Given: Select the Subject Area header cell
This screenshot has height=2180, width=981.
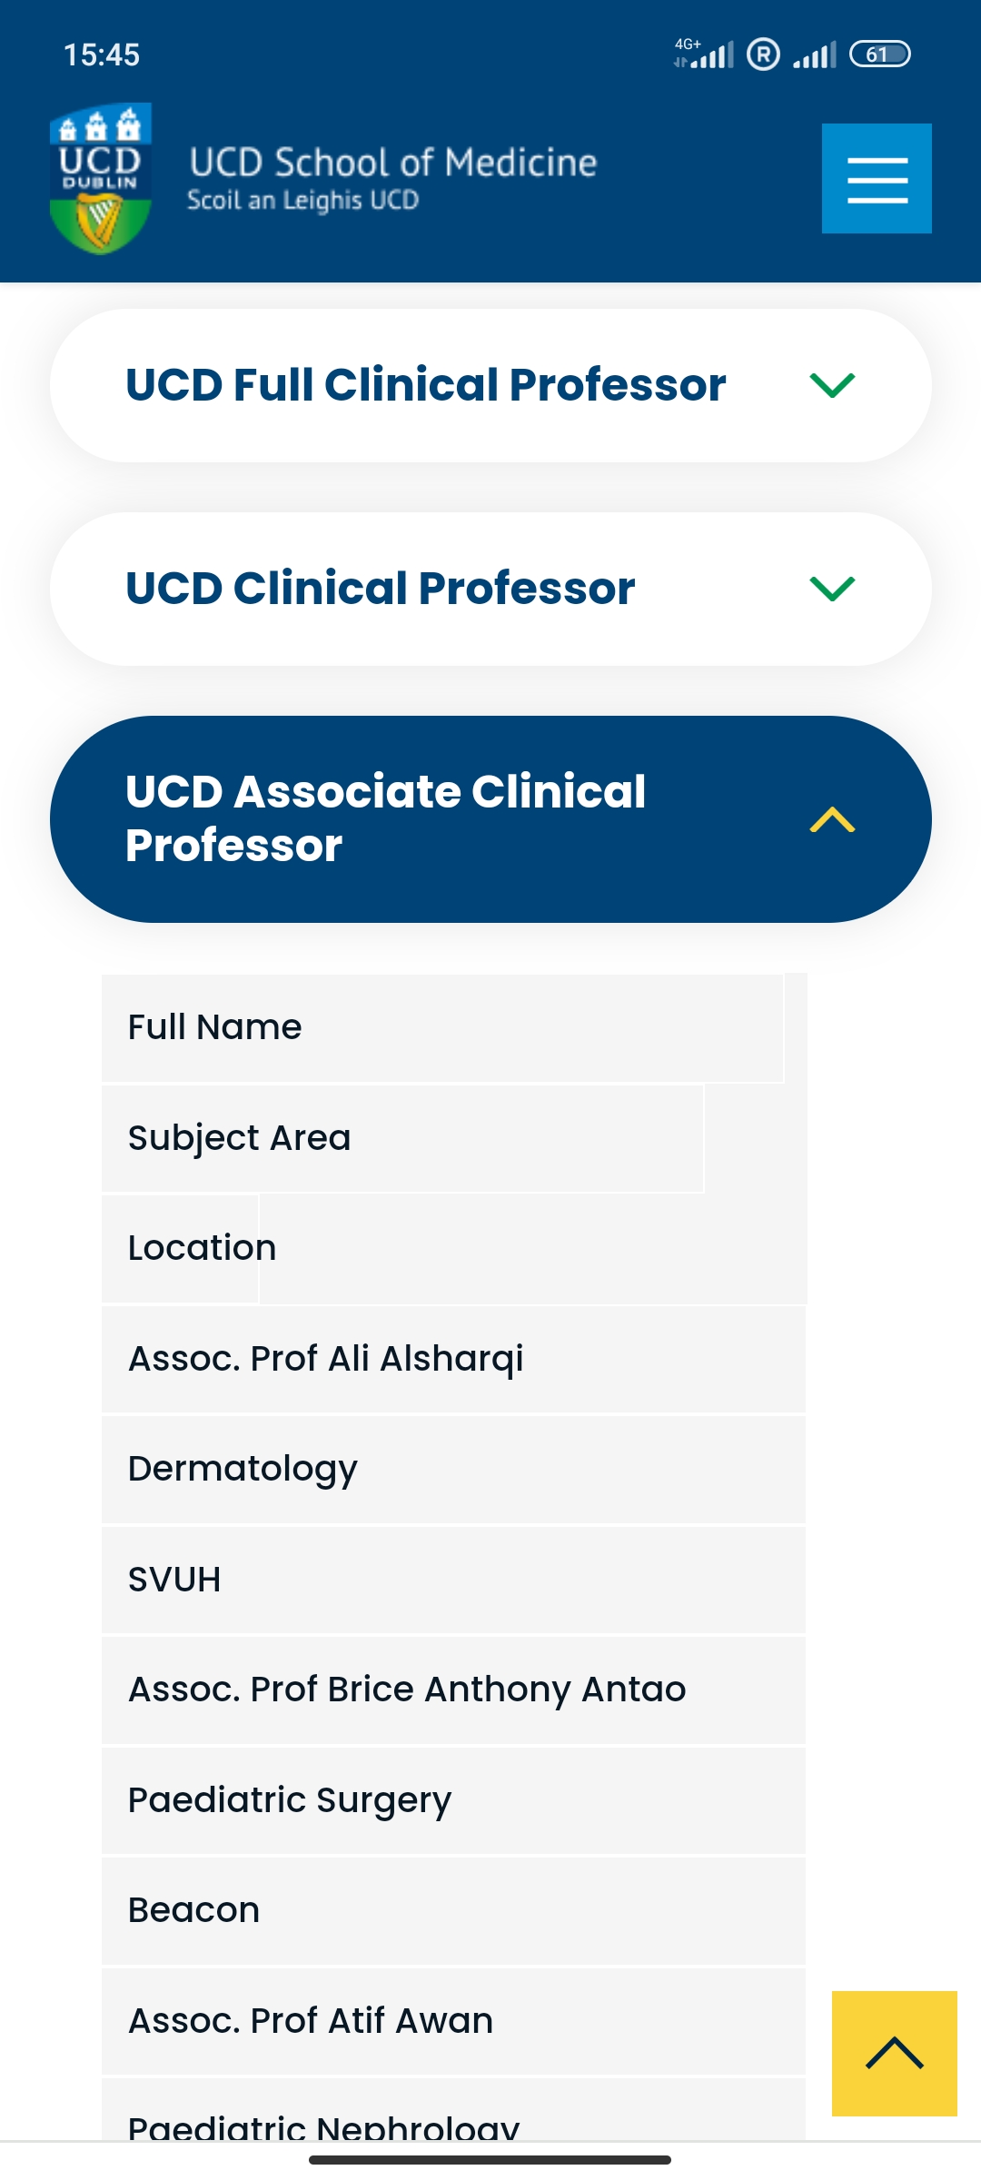Looking at the screenshot, I should (x=402, y=1138).
